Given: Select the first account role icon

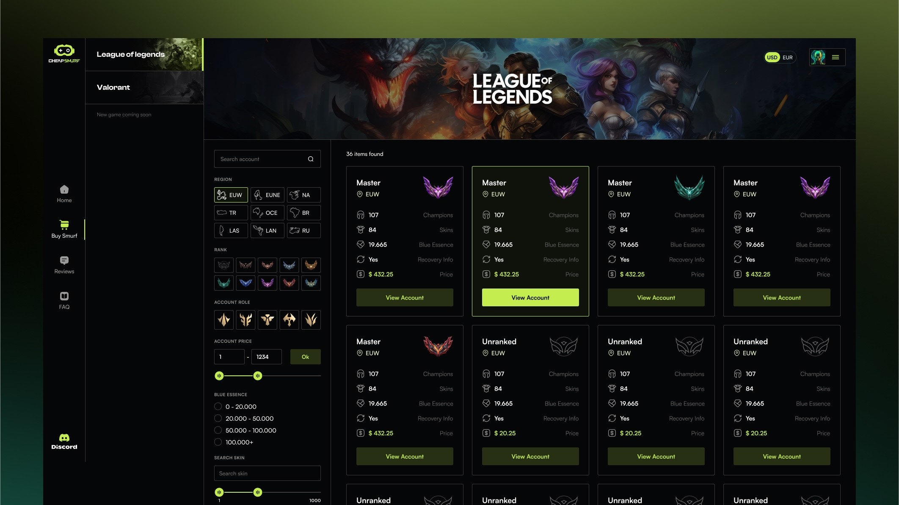Looking at the screenshot, I should click(x=224, y=319).
